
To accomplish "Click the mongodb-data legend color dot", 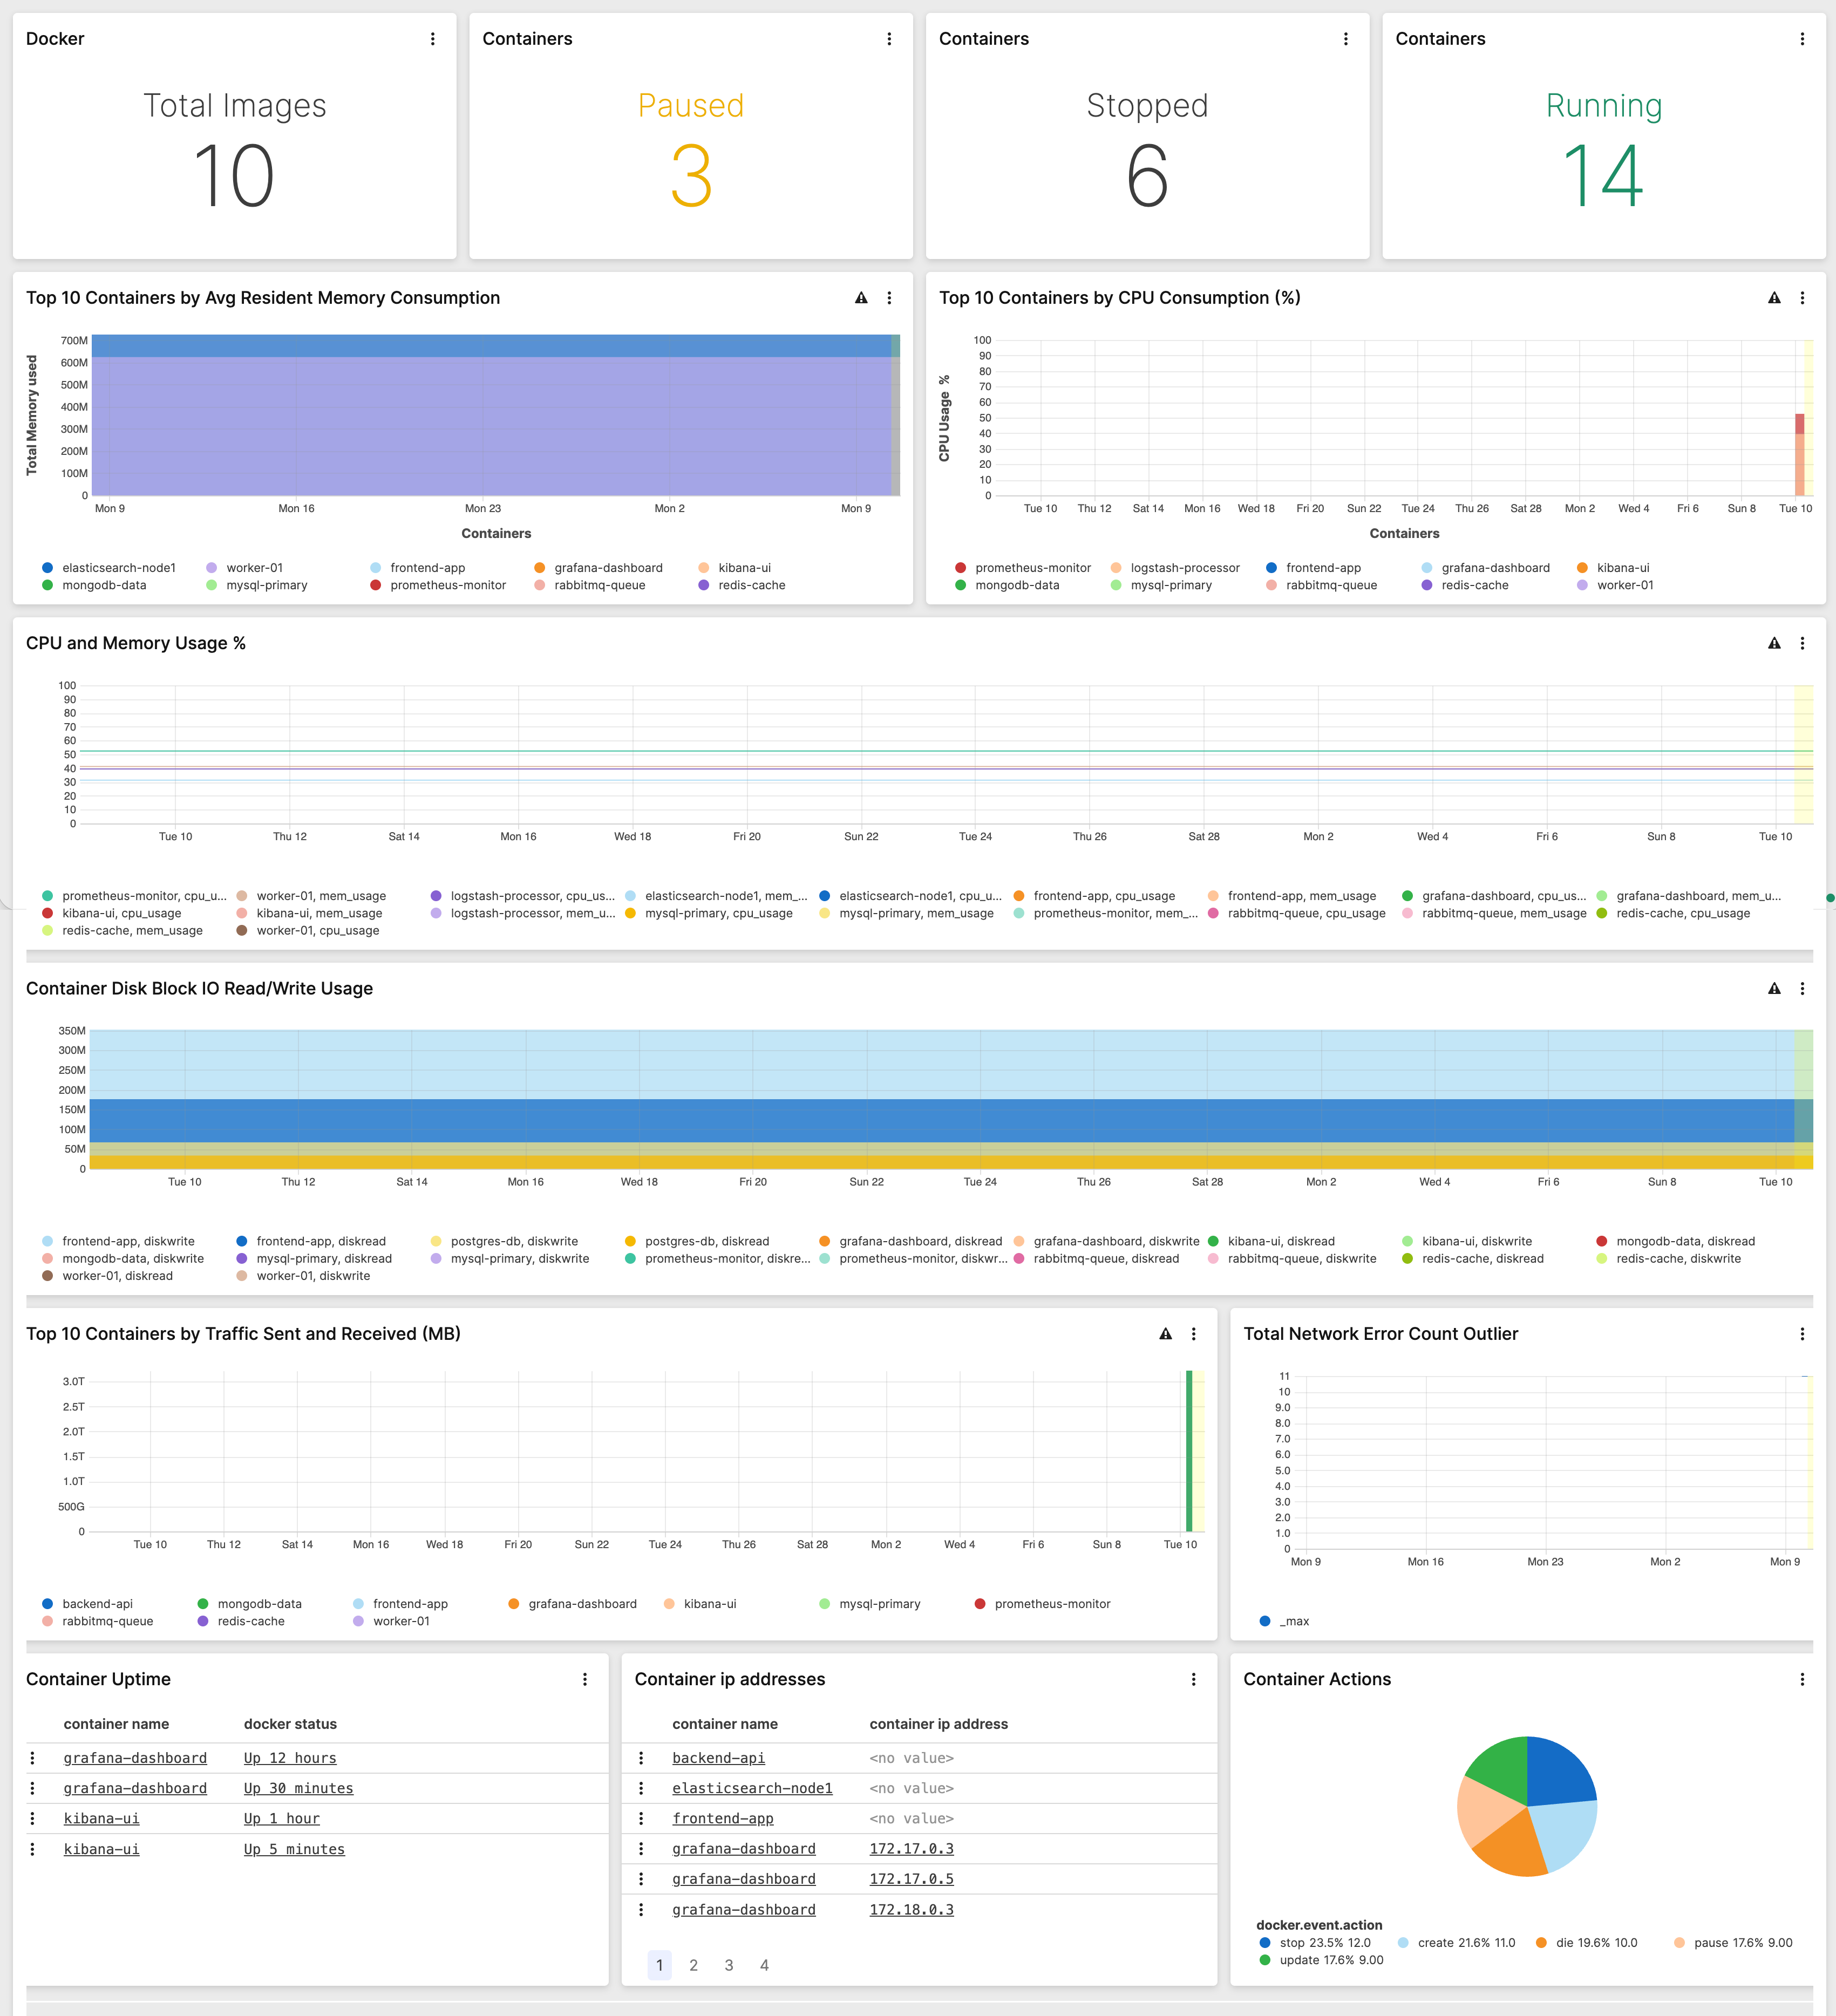I will click(x=203, y=1603).
